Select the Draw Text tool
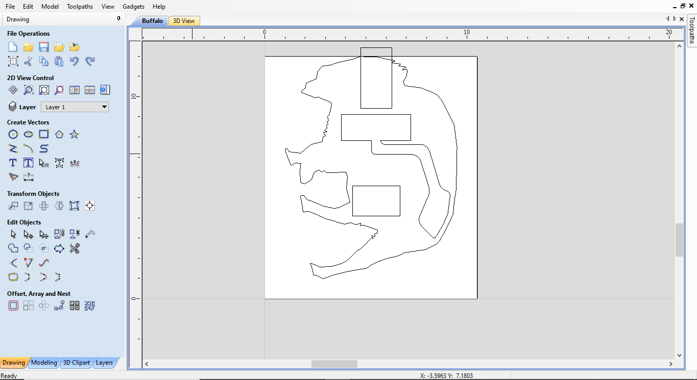 (x=13, y=163)
